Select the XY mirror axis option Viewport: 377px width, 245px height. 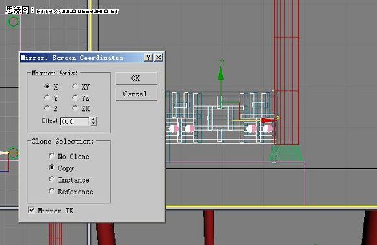(x=75, y=86)
